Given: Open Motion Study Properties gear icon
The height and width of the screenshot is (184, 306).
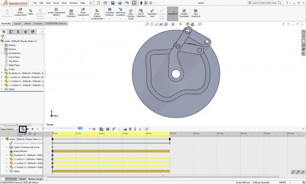Looking at the screenshot, I should coord(146,129).
